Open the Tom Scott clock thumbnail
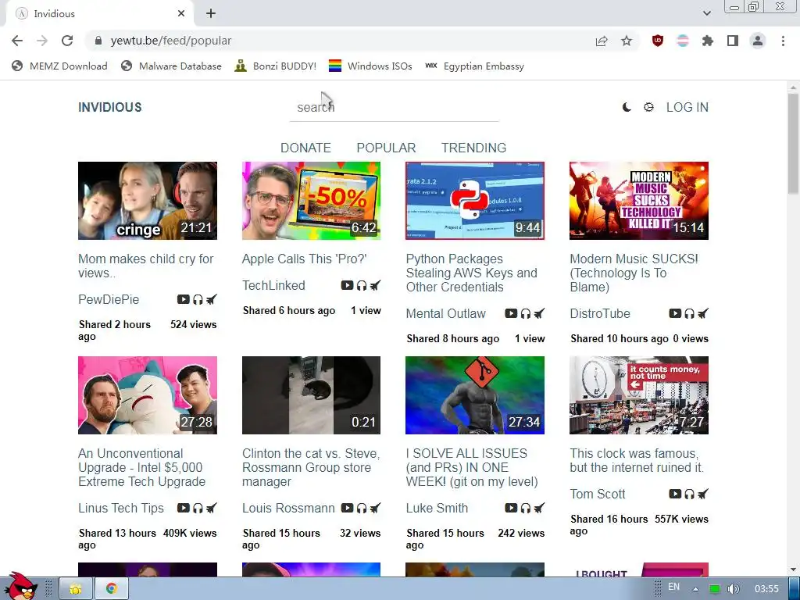The image size is (800, 600). [x=639, y=395]
